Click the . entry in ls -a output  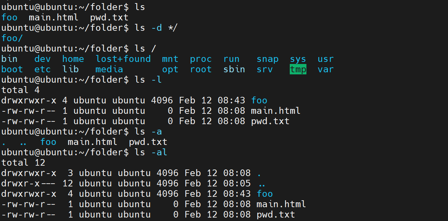pos(3,142)
